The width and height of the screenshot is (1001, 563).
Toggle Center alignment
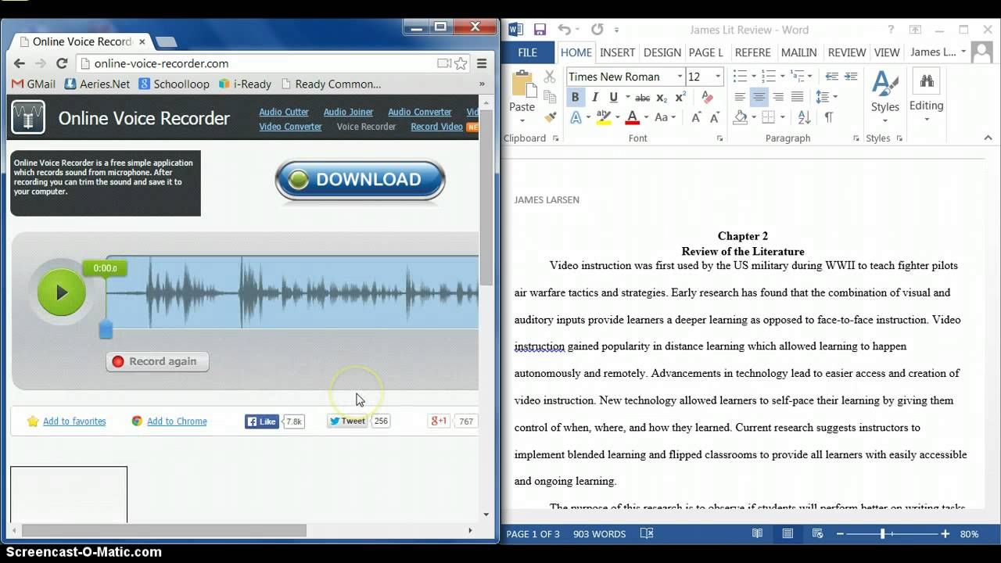759,97
